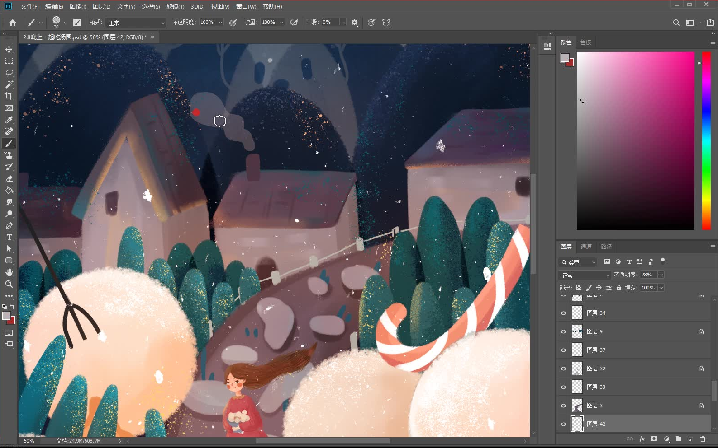Switch to the 色板 tab

[x=585, y=42]
